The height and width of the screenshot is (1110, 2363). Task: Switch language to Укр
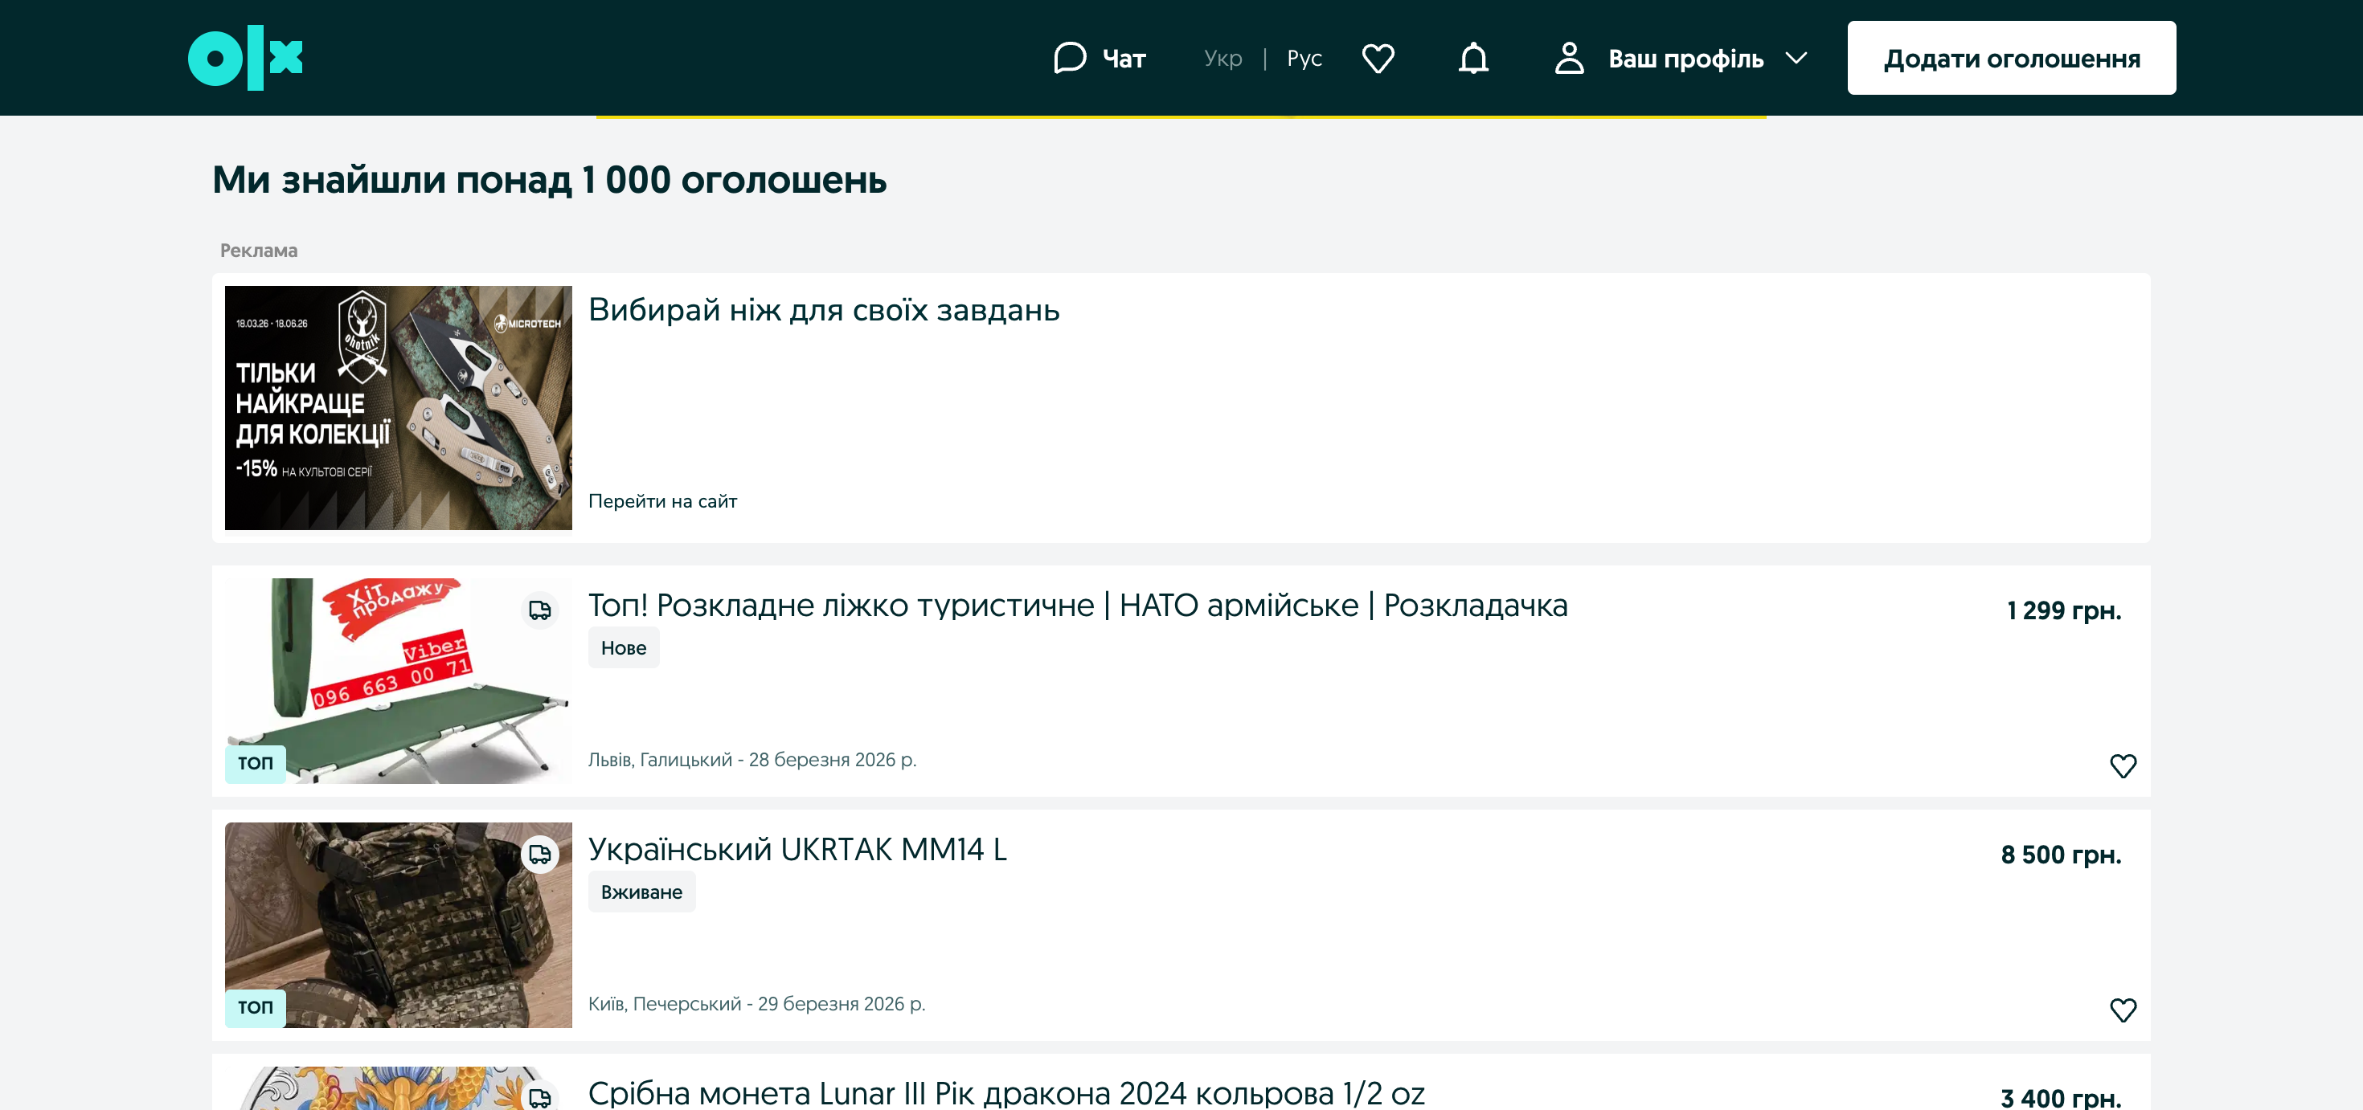(1222, 58)
